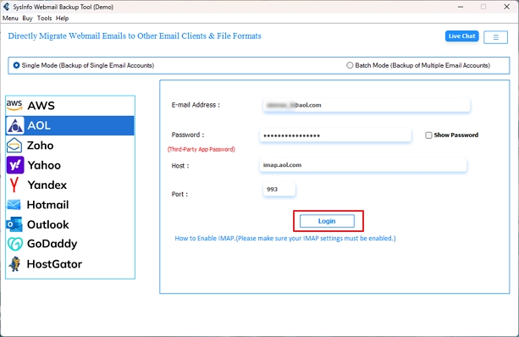Image resolution: width=519 pixels, height=337 pixels.
Task: Open the How to Enable IMAP link
Action: click(285, 238)
